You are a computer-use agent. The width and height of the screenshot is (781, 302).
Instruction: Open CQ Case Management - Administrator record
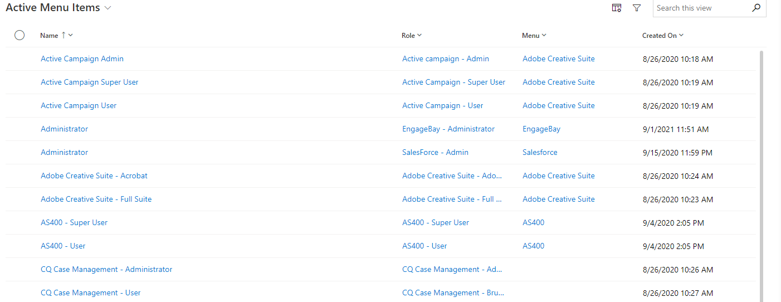point(106,269)
